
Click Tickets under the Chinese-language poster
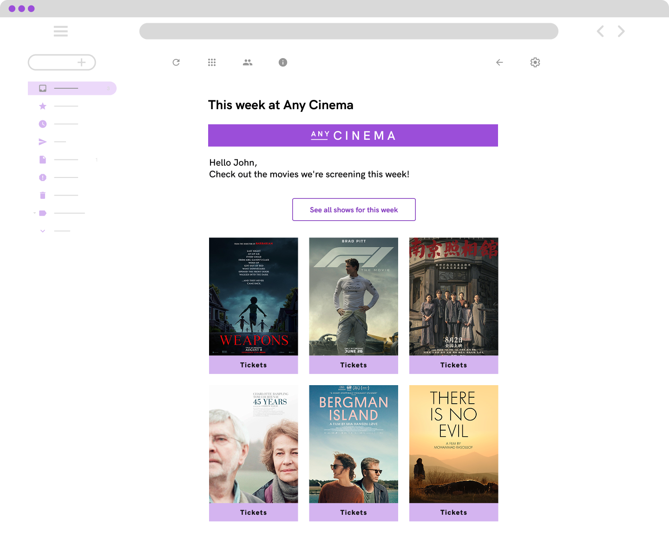[454, 365]
